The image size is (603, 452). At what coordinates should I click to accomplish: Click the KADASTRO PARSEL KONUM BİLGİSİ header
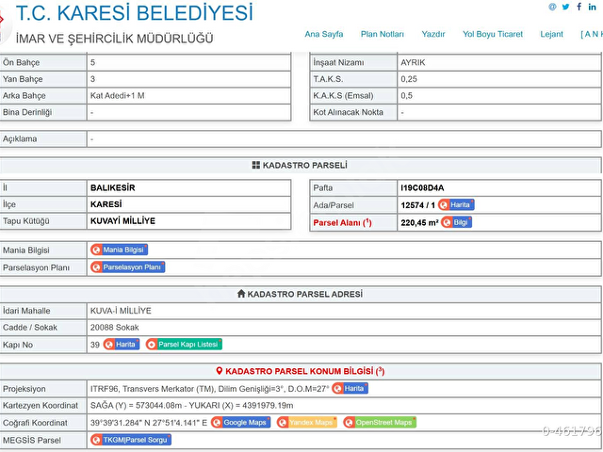click(301, 371)
